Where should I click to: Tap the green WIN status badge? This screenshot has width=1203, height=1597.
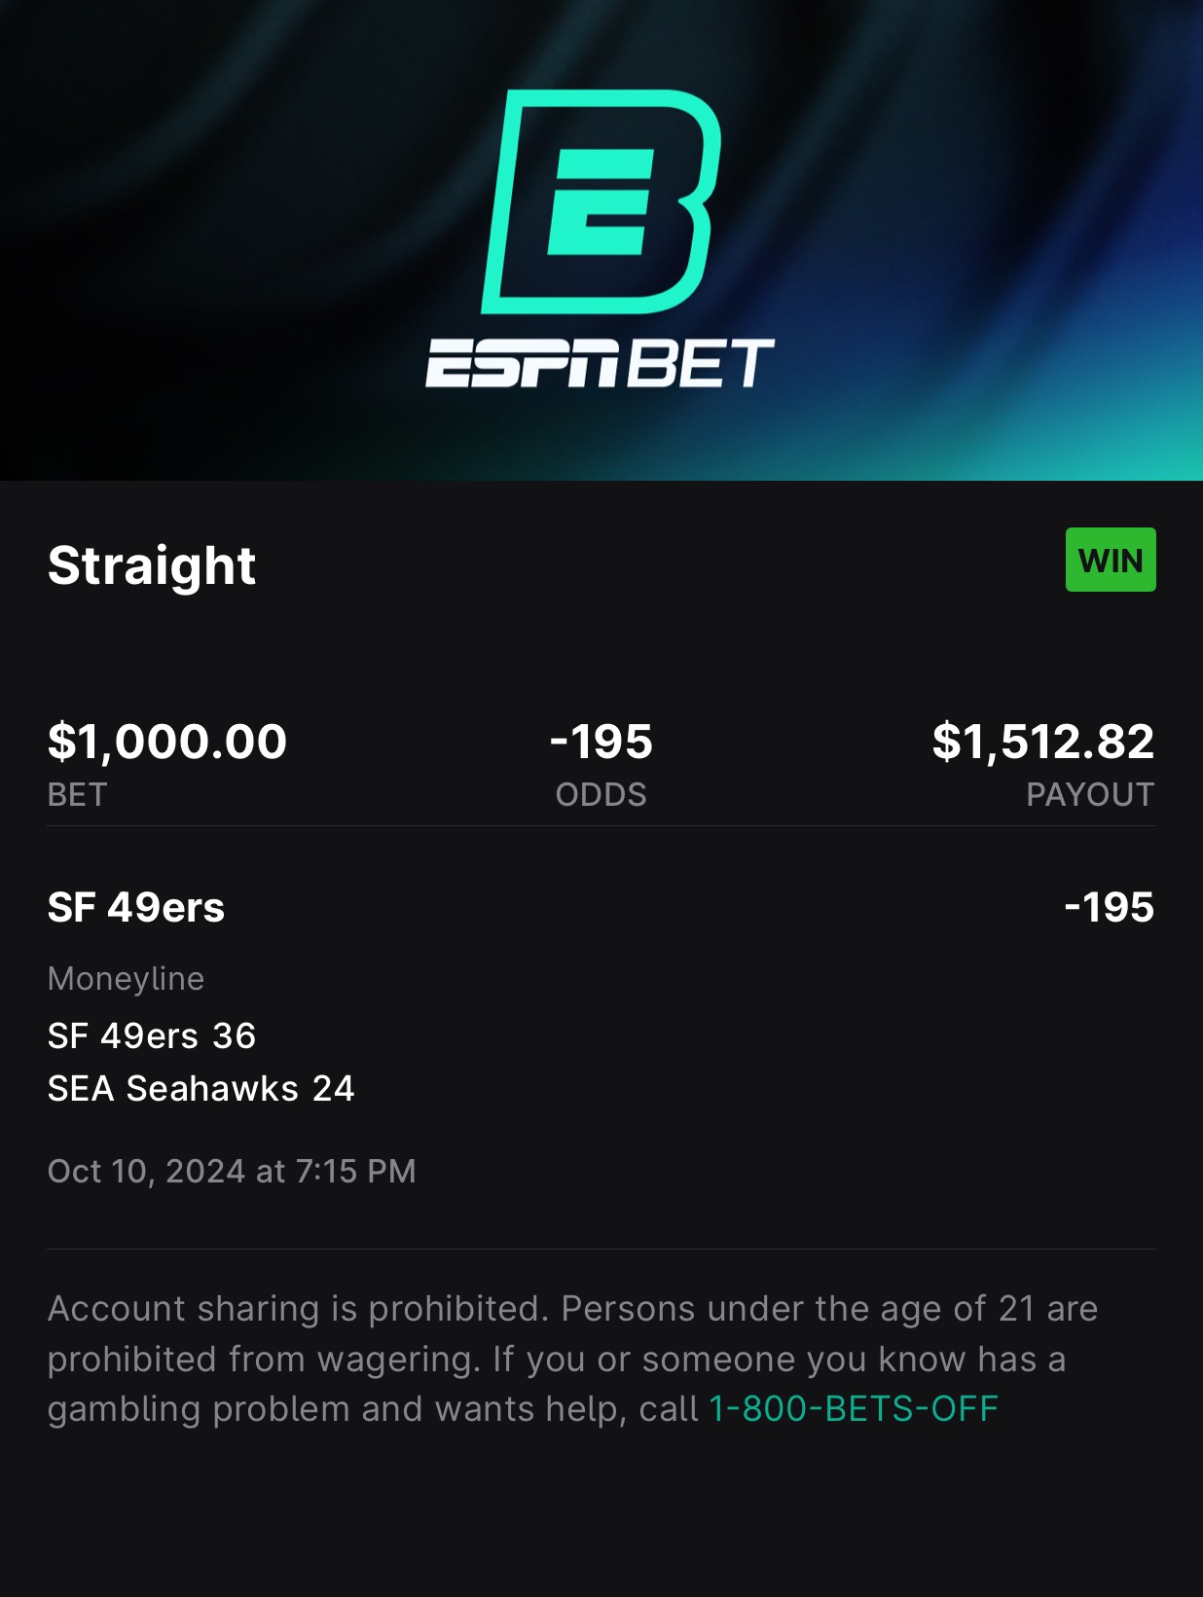pyautogui.click(x=1110, y=561)
